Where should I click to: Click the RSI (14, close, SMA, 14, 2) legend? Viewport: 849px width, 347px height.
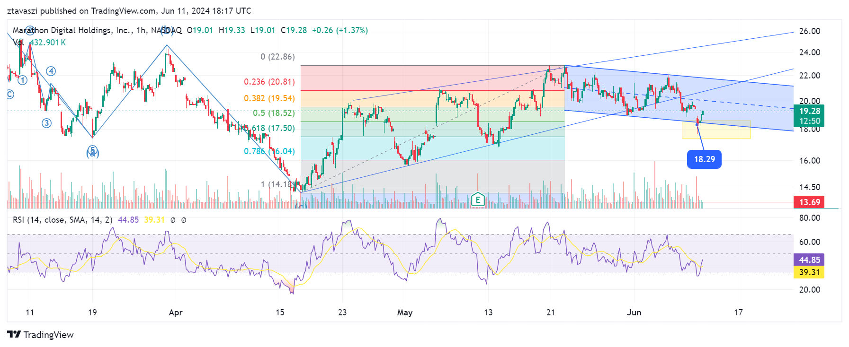tap(63, 220)
